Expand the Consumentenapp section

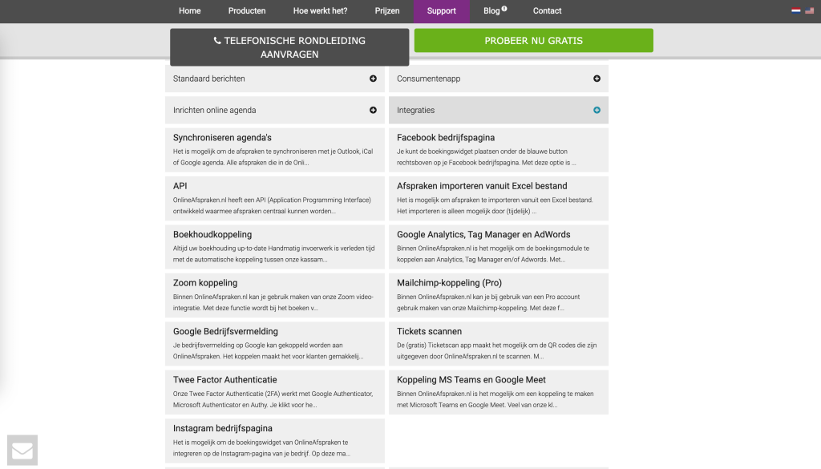click(597, 79)
